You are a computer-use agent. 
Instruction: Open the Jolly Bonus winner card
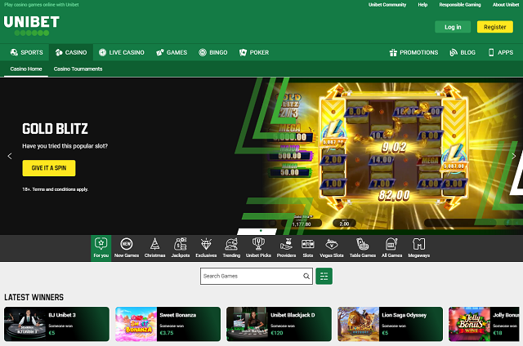(x=485, y=324)
